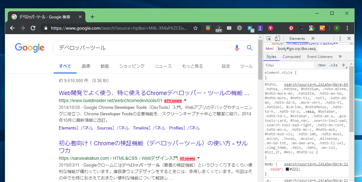Toggle the device toolbar in DevTools
The height and width of the screenshot is (182, 362).
[277, 38]
